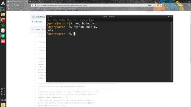Minimize the Konsole window
This screenshot has width=191, height=107.
tap(165, 17)
